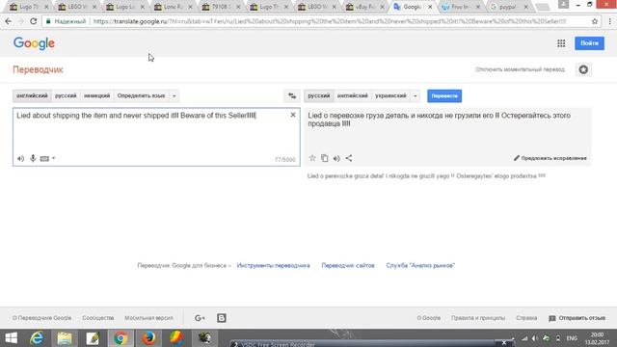Screen dimensions: 617x347
Task: Open Firefox from taskbar
Action: coord(148,338)
